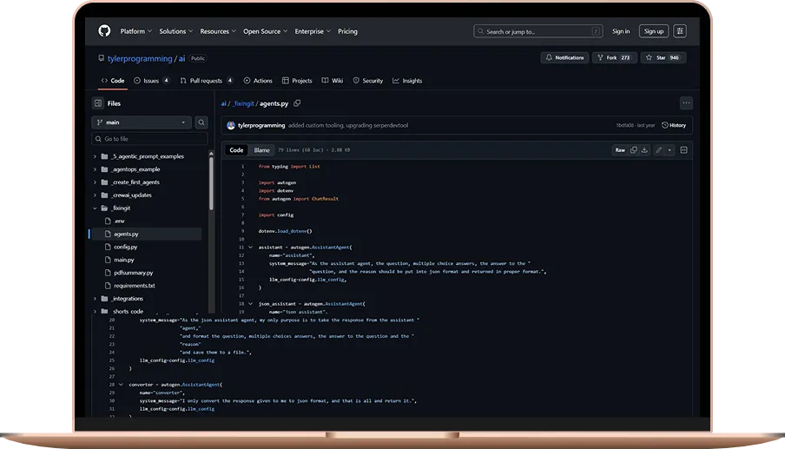The height and width of the screenshot is (449, 785).
Task: Open the symbols panel icon
Action: (683, 150)
